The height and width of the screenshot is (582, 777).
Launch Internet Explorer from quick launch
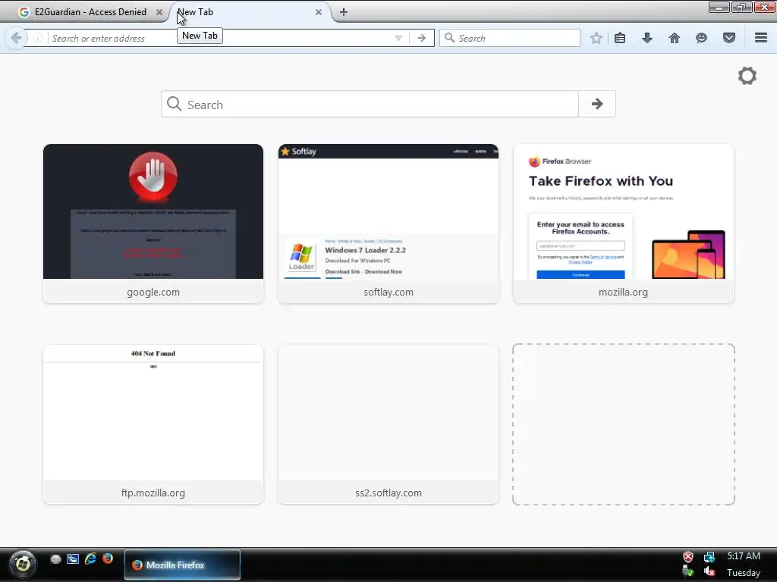click(90, 559)
